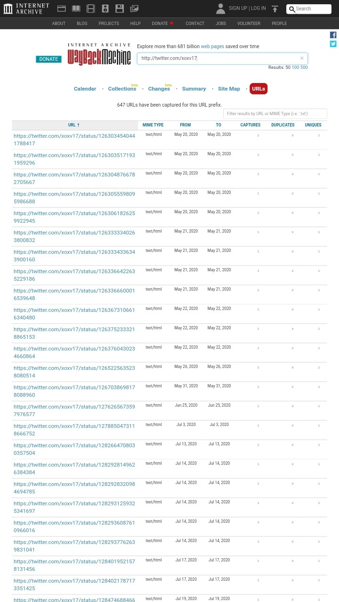Viewport: 339px width, 602px height.
Task: Open the Images icon in top bar
Action: (x=134, y=8)
